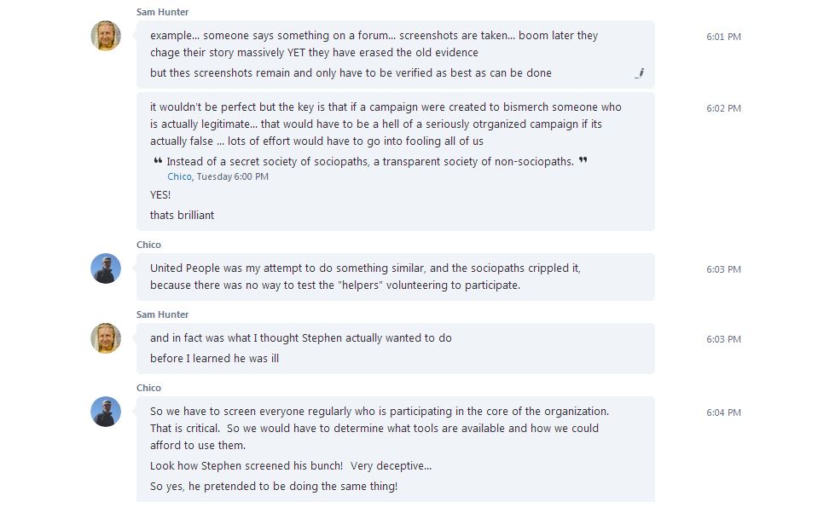Click the 6:01 PM timestamp

(x=723, y=37)
